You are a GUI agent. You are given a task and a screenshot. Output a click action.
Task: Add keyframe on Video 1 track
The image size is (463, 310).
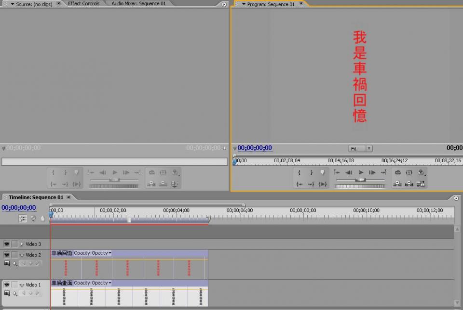30,293
